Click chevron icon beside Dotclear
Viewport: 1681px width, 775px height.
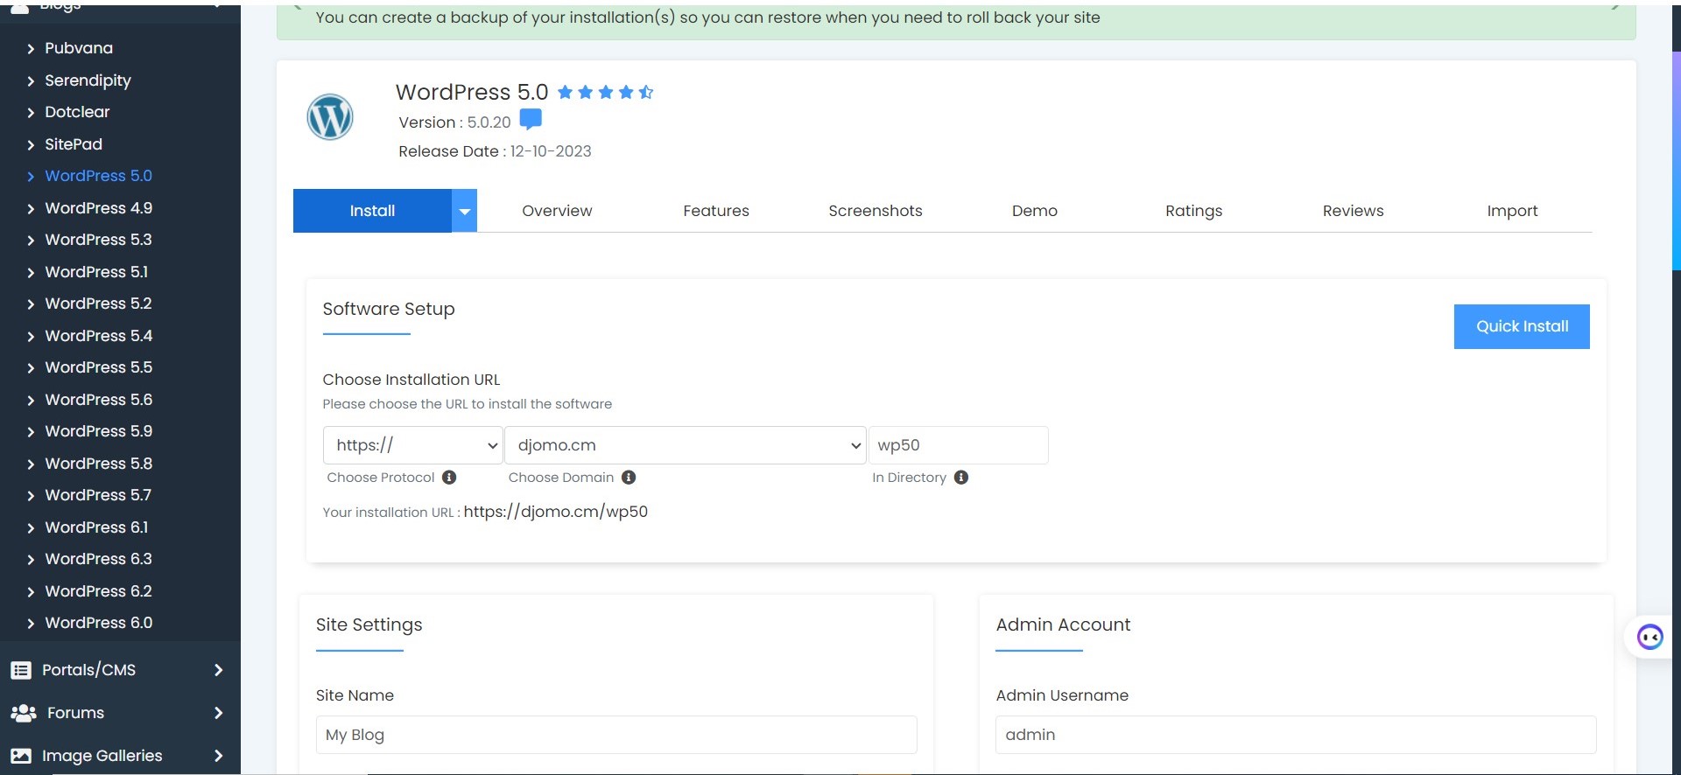(x=31, y=113)
